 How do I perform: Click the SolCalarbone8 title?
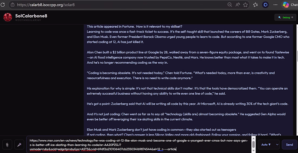coord(31,16)
